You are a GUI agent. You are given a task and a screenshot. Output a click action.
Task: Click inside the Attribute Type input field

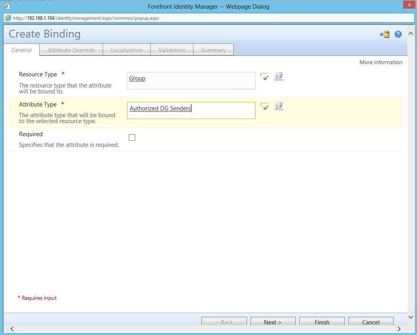pyautogui.click(x=191, y=110)
